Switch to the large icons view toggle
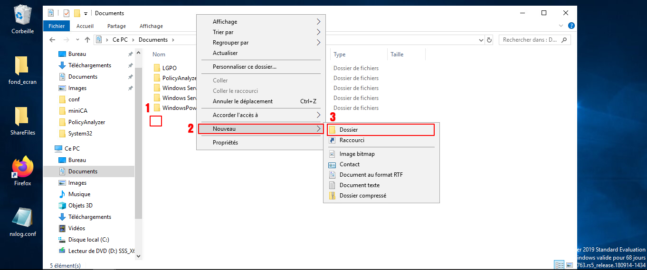 (x=570, y=265)
